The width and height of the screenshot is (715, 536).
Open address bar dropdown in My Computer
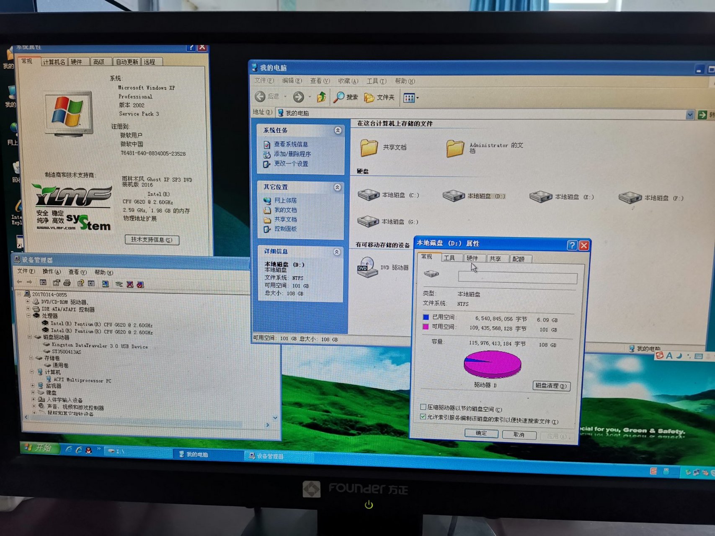pos(690,115)
